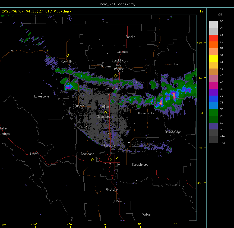Click the yellow diamond marker south of RedDeer
This screenshot has width=234, height=228.
[x=116, y=76]
